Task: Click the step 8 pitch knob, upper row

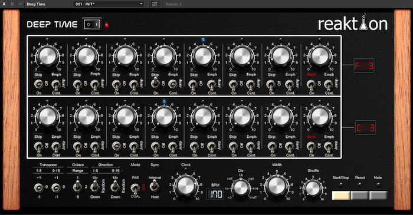Action: (320, 56)
